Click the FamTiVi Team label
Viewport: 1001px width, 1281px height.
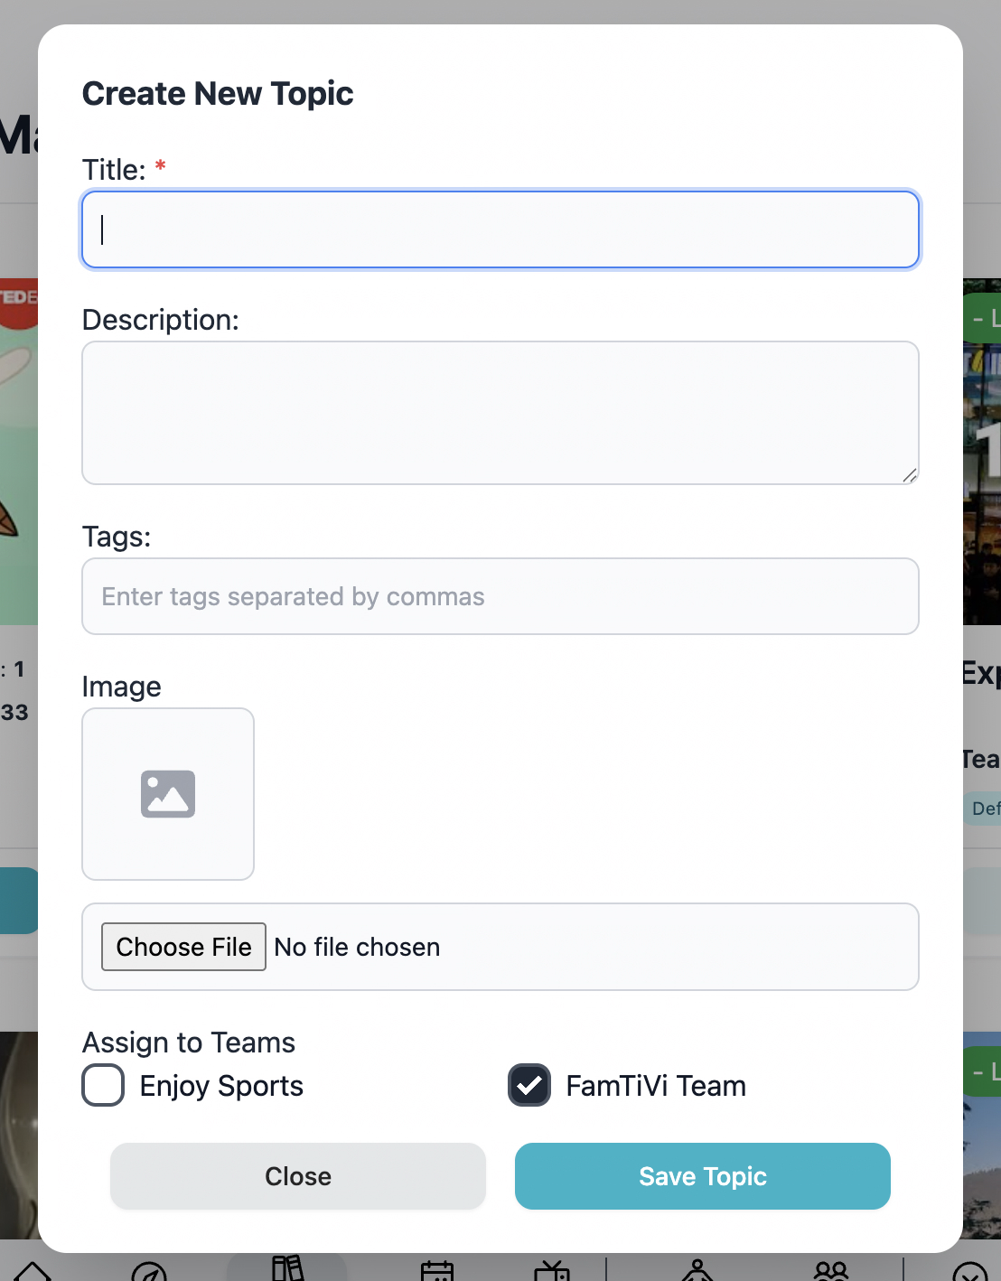[x=656, y=1086]
